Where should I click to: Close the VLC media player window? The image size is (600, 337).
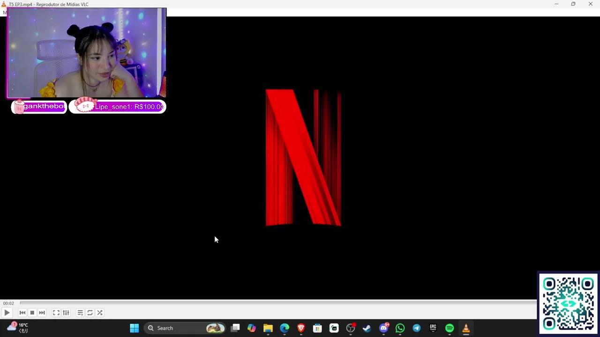(x=591, y=4)
